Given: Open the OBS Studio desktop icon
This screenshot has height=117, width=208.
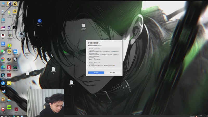Looking at the screenshot, I should click(22, 35).
